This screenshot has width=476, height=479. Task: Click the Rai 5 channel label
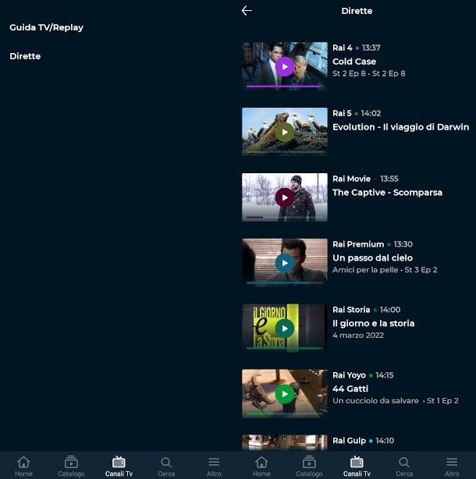342,113
